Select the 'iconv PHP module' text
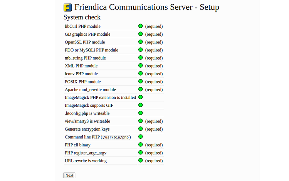Image resolution: width=289 pixels, height=181 pixels. pyautogui.click(x=81, y=74)
